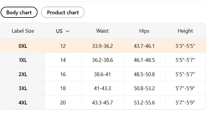Viewport: 212px width, 117px height.
Task: Click US size 12 cell
Action: tap(63, 46)
